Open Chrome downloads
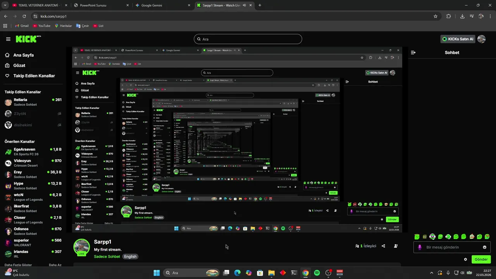Viewport: 496px width, 279px height. (x=462, y=16)
